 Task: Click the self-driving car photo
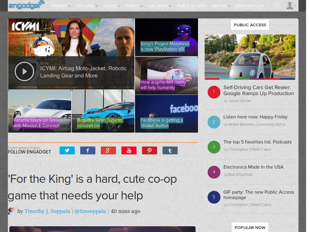coord(250,56)
